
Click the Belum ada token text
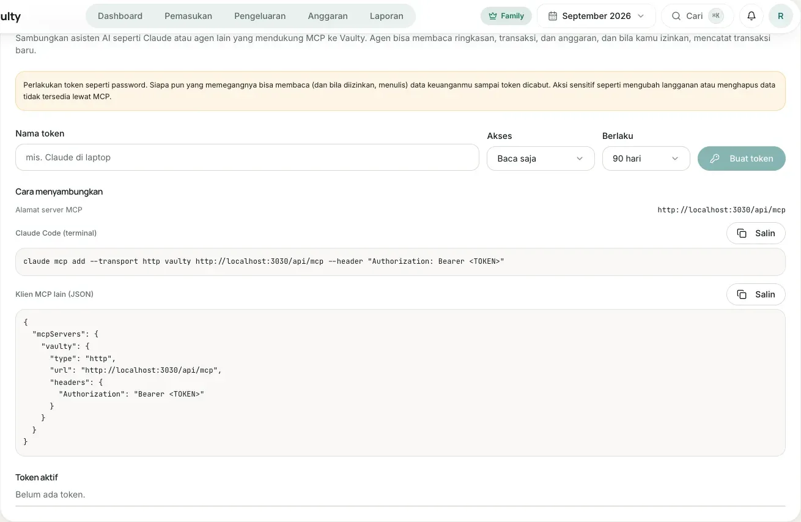click(x=50, y=494)
